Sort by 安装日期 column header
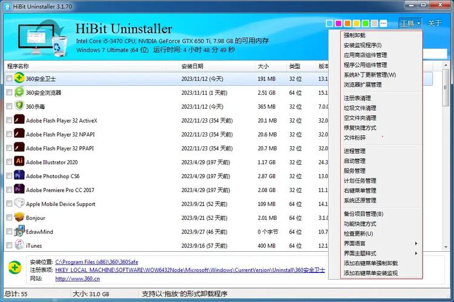The height and width of the screenshot is (302, 454). pos(217,66)
